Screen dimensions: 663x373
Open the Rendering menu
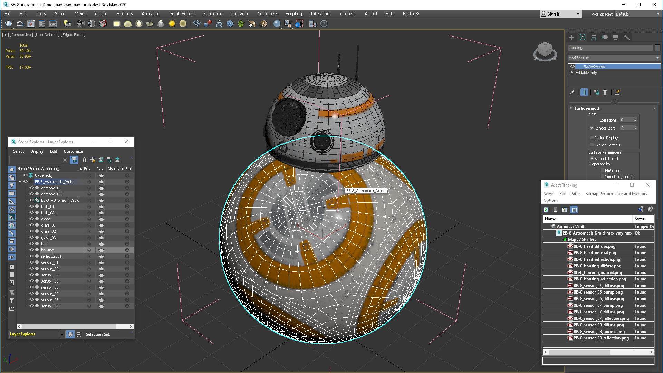tap(213, 14)
